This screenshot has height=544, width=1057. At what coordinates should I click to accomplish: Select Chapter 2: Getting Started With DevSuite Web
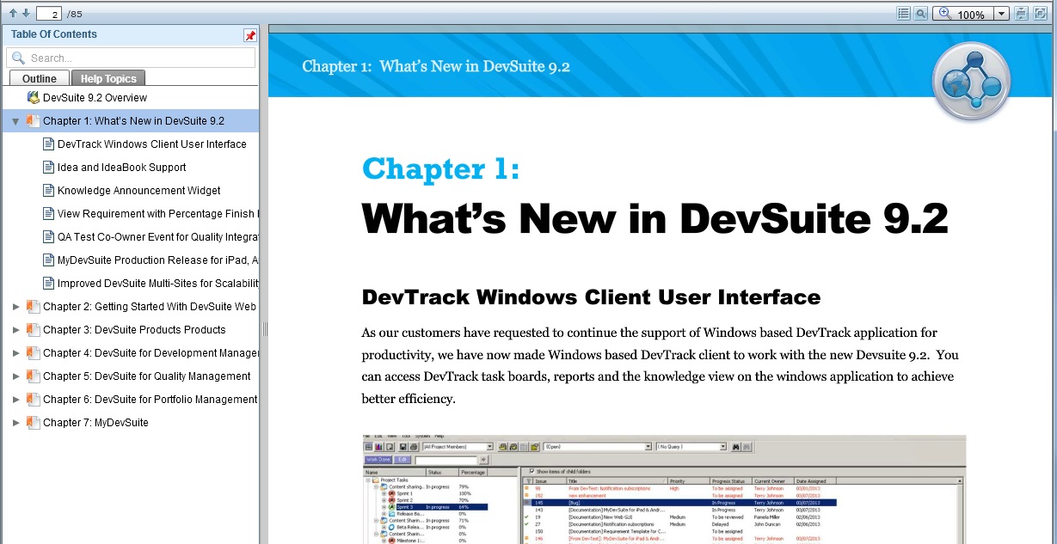[150, 307]
